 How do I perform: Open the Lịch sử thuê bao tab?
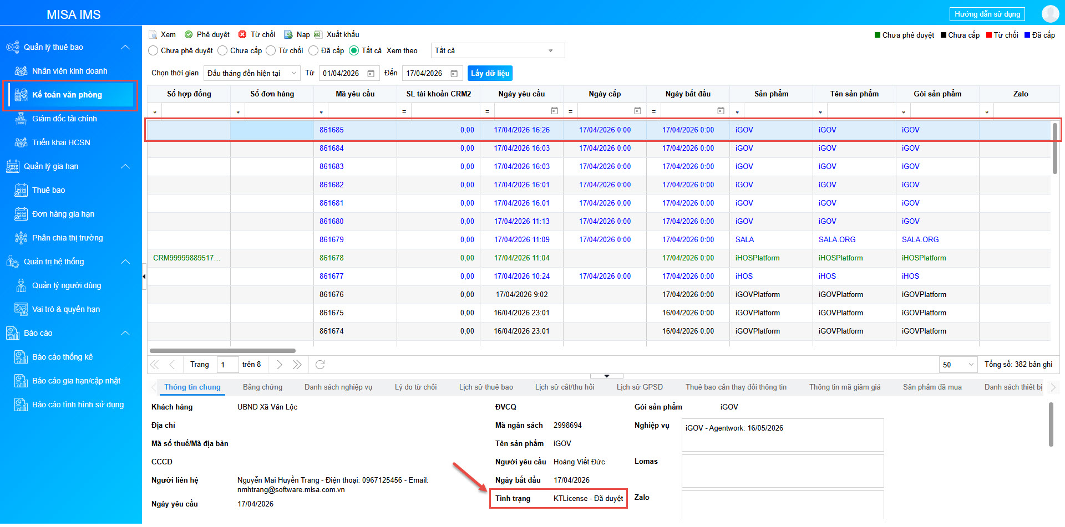pyautogui.click(x=486, y=387)
